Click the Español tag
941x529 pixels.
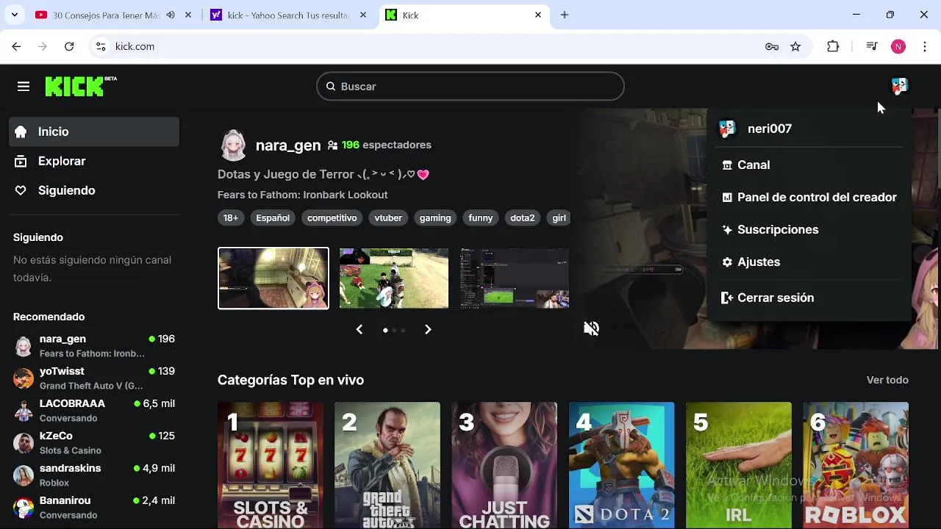273,218
